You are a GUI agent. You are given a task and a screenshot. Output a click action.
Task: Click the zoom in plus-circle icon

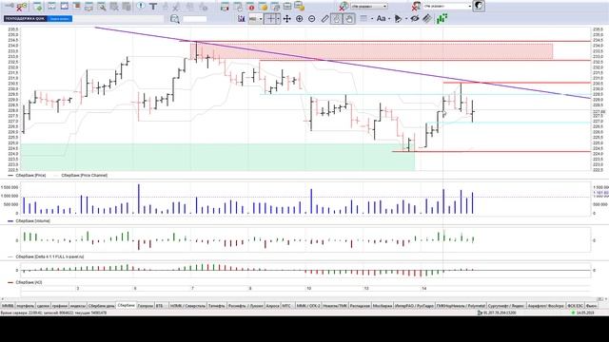(x=299, y=19)
